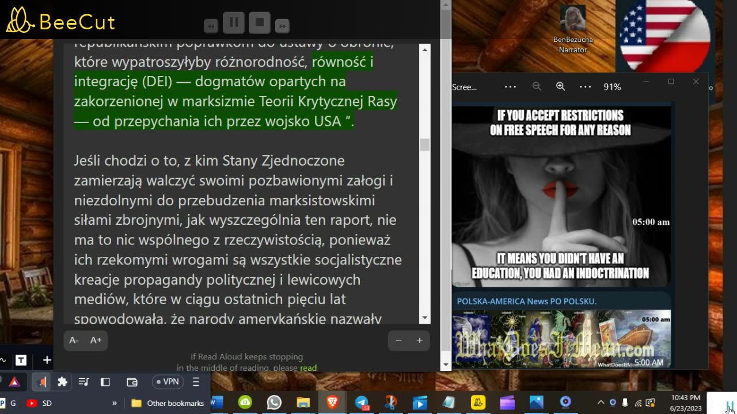Decrease font size with A- button

[74, 340]
